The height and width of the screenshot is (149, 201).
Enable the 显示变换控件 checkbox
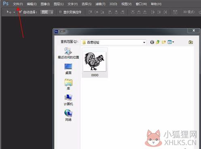[60, 12]
